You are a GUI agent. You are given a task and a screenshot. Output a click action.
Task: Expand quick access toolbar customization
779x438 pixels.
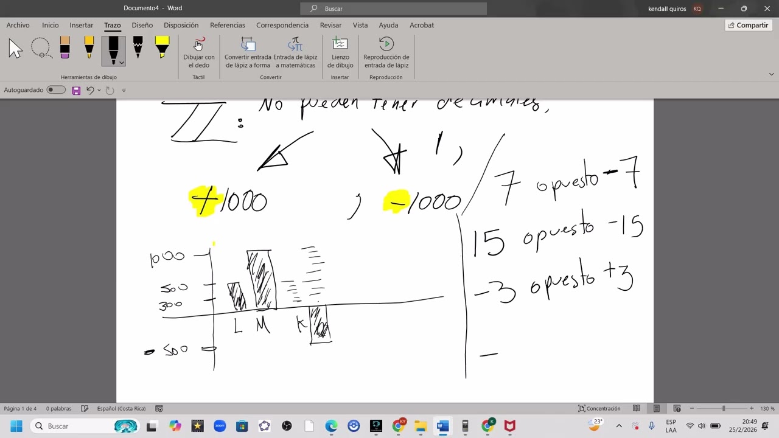124,90
